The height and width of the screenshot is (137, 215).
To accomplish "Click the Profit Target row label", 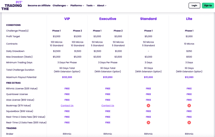I will pyautogui.click(x=13, y=36).
